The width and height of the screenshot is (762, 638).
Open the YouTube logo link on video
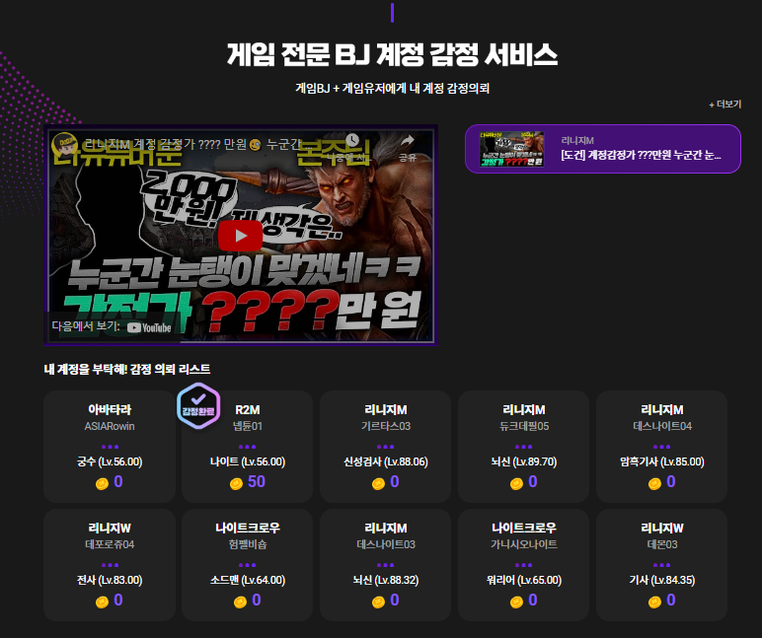[149, 327]
